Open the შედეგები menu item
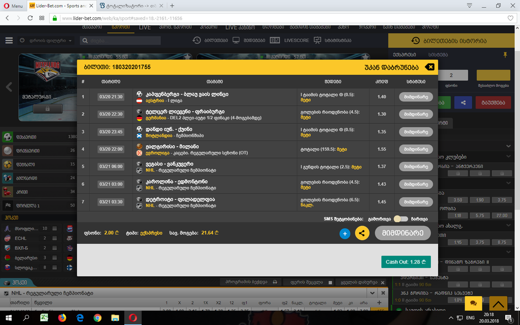520x325 pixels. [x=249, y=41]
